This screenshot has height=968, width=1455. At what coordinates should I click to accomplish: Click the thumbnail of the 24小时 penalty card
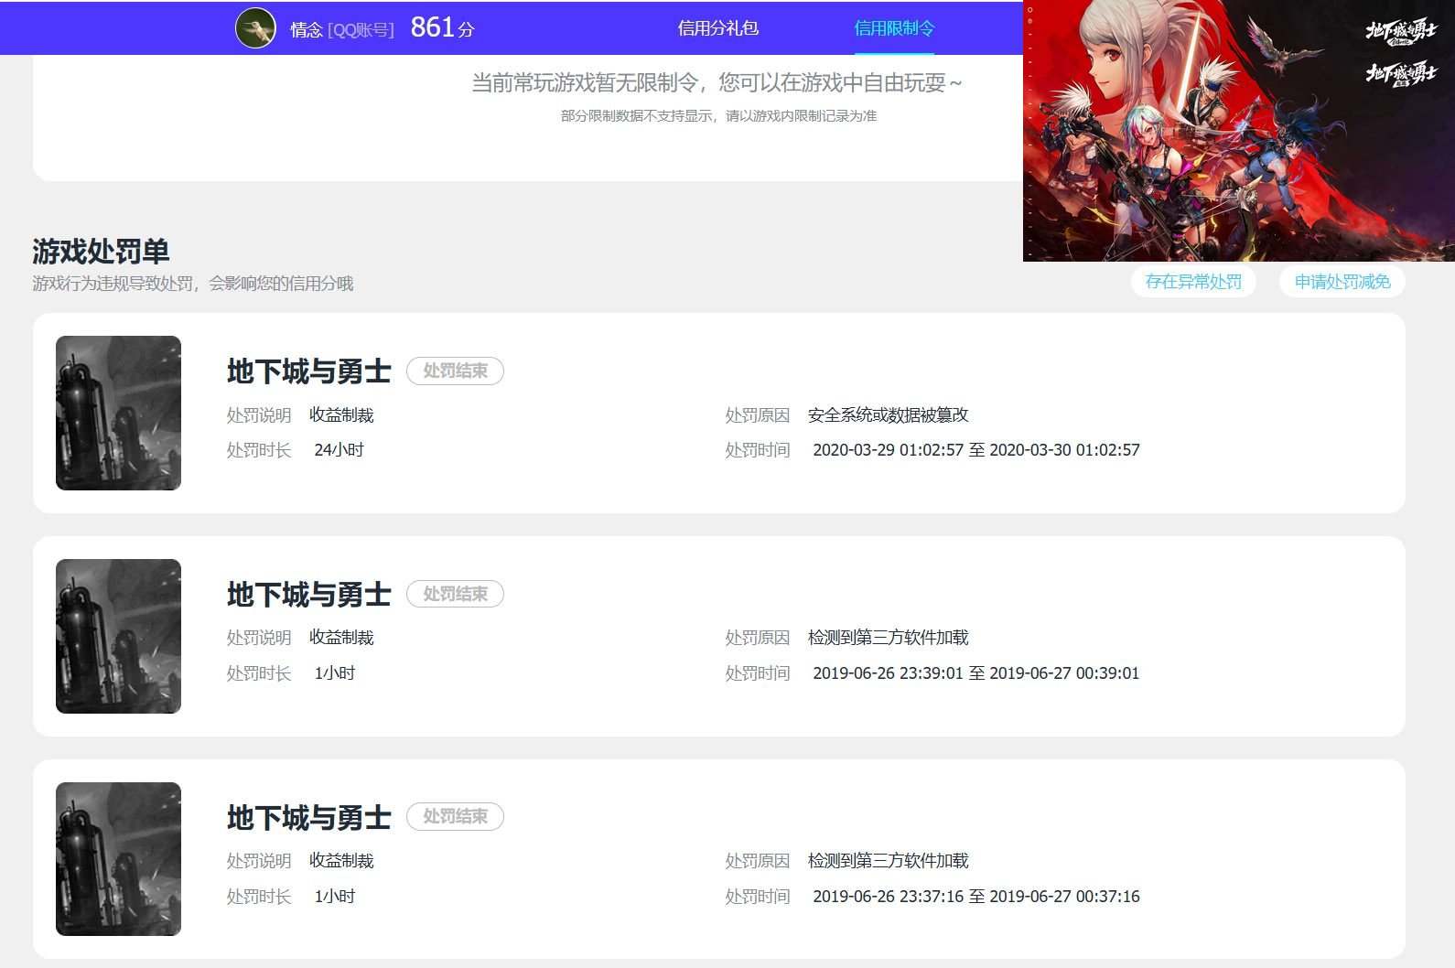pos(118,413)
